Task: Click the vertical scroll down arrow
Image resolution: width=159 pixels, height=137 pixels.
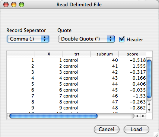Action: pos(149,110)
